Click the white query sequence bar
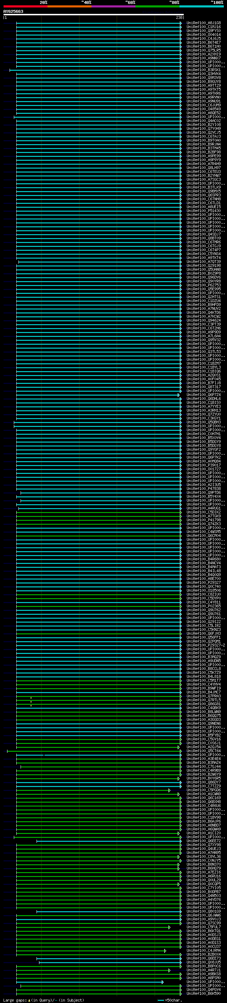The image size is (227, 1003). [94, 14]
